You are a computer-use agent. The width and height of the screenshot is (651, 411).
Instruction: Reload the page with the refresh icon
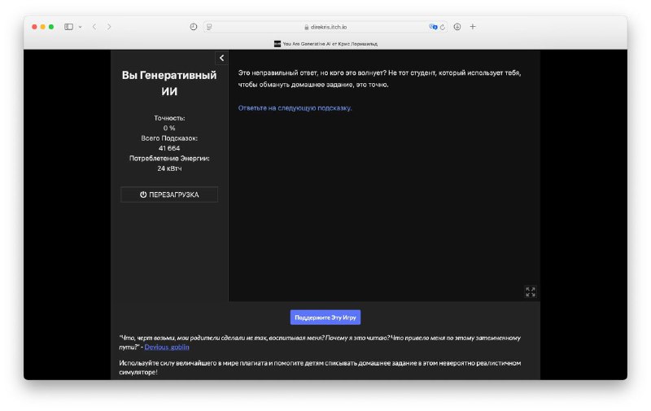443,27
